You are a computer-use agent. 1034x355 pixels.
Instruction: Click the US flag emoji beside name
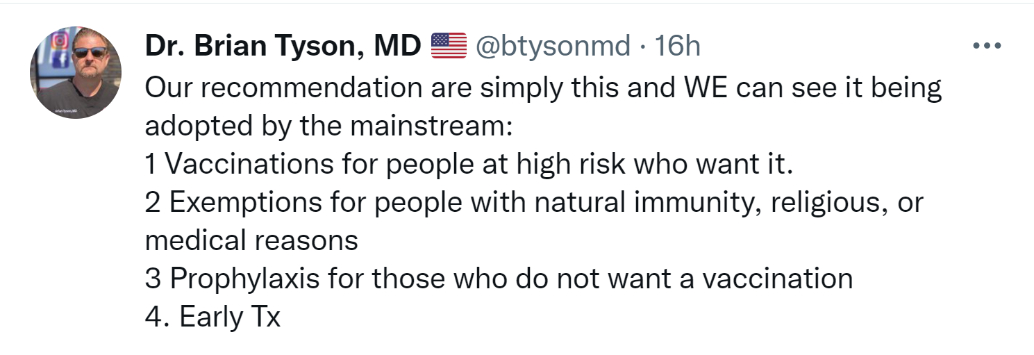(x=449, y=46)
